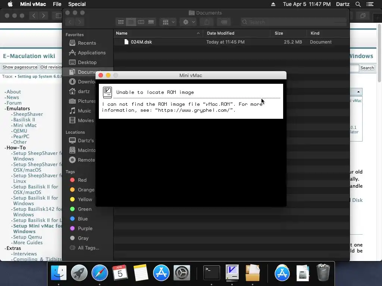Select dartz home folder in sidebar
The height and width of the screenshot is (286, 382).
pos(84,92)
